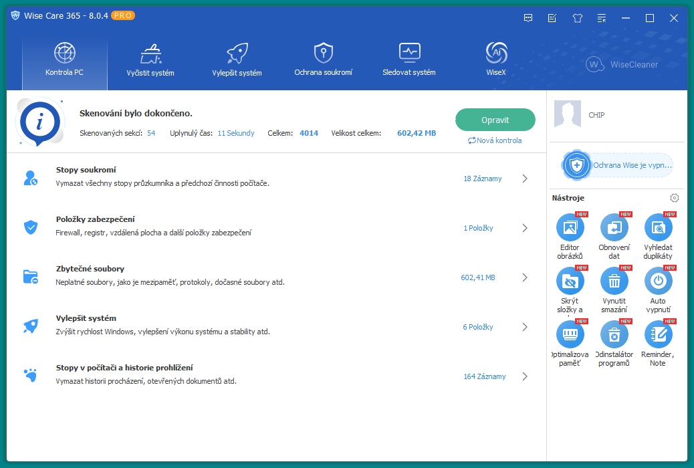Viewport: 694px width, 468px height.
Task: Open the Vylepšit systém rocket tab
Action: click(237, 60)
